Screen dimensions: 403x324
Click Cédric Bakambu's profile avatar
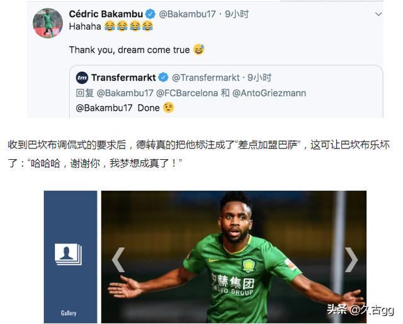(48, 23)
